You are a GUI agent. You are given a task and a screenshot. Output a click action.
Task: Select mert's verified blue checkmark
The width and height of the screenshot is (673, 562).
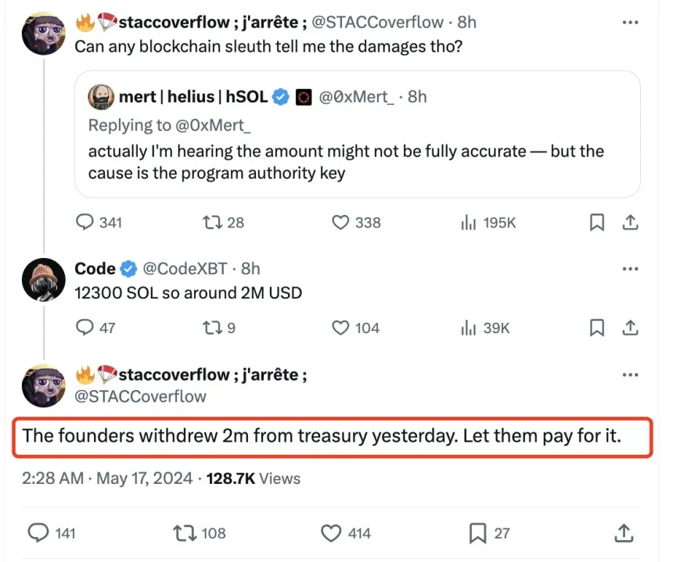(x=281, y=97)
